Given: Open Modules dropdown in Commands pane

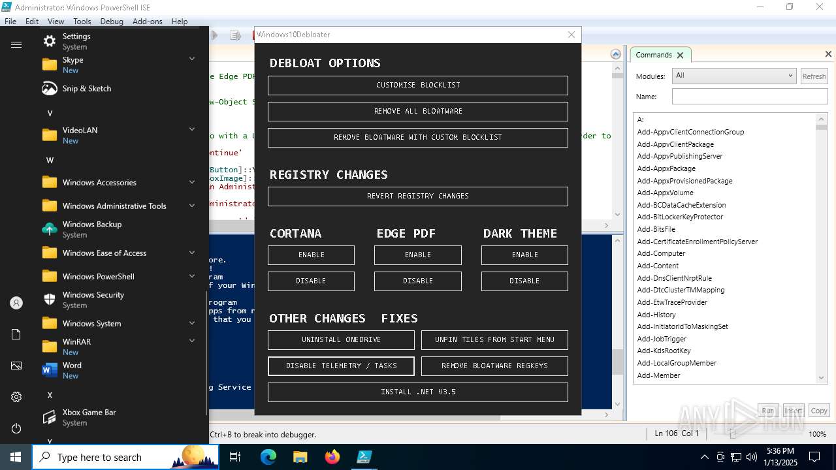Looking at the screenshot, I should point(734,76).
